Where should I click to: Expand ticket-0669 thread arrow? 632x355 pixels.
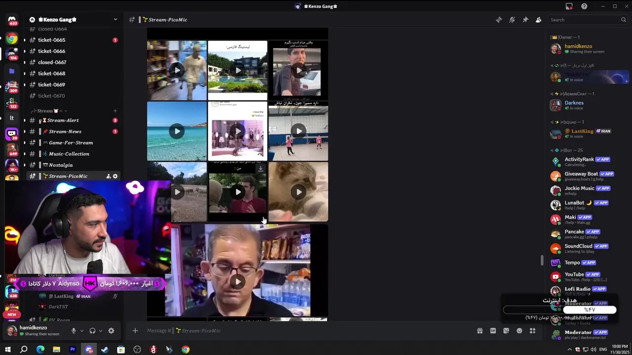point(24,85)
